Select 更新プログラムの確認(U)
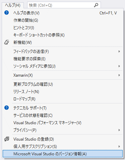Image resolution: width=125 pixels, height=160 pixels. (63, 84)
